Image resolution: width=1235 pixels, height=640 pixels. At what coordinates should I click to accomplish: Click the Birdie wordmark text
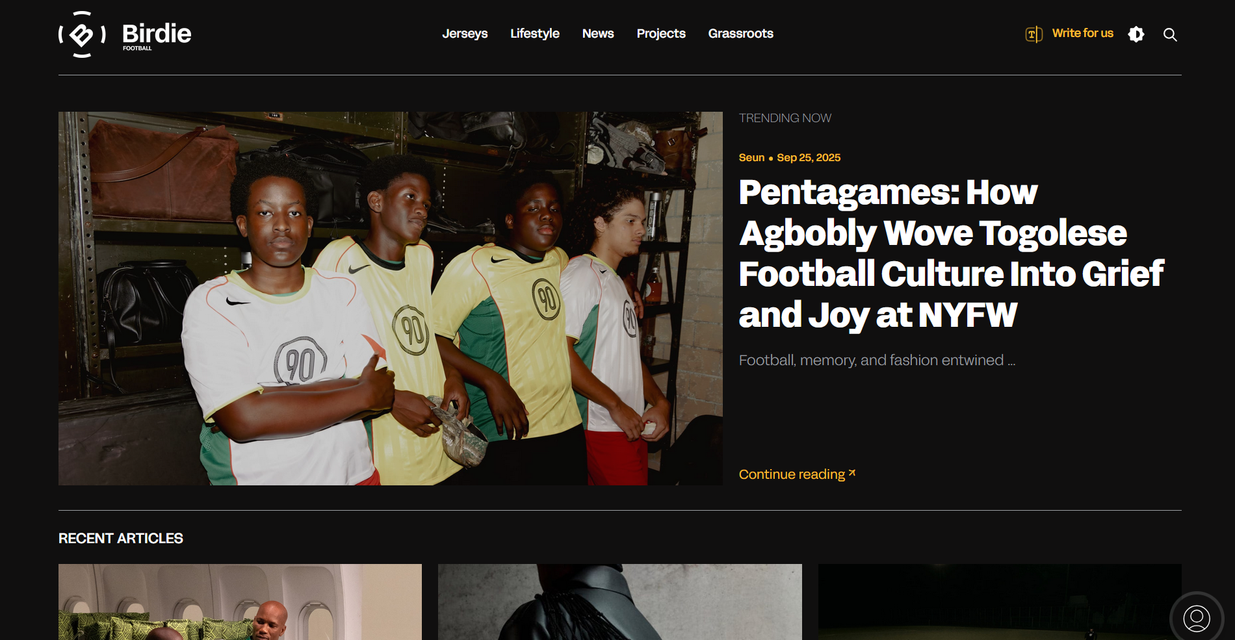pyautogui.click(x=157, y=34)
